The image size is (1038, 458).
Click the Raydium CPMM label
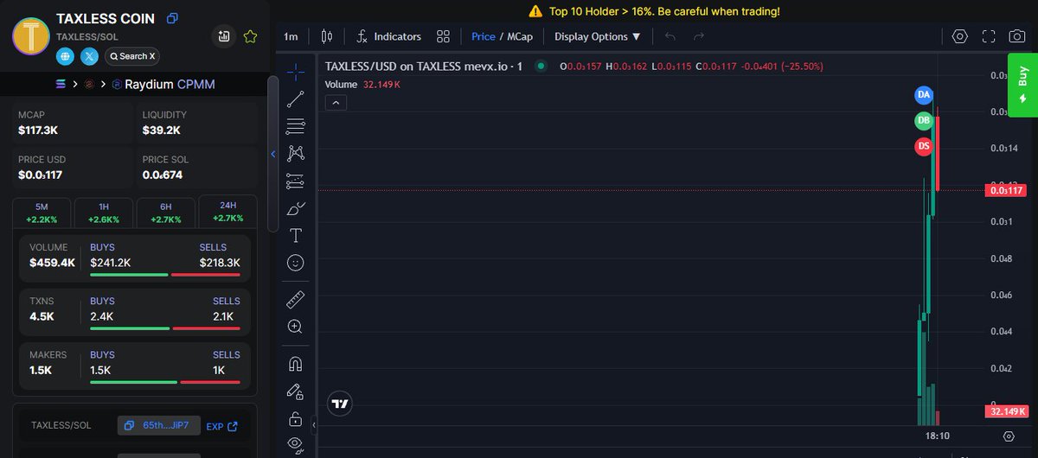click(x=170, y=85)
